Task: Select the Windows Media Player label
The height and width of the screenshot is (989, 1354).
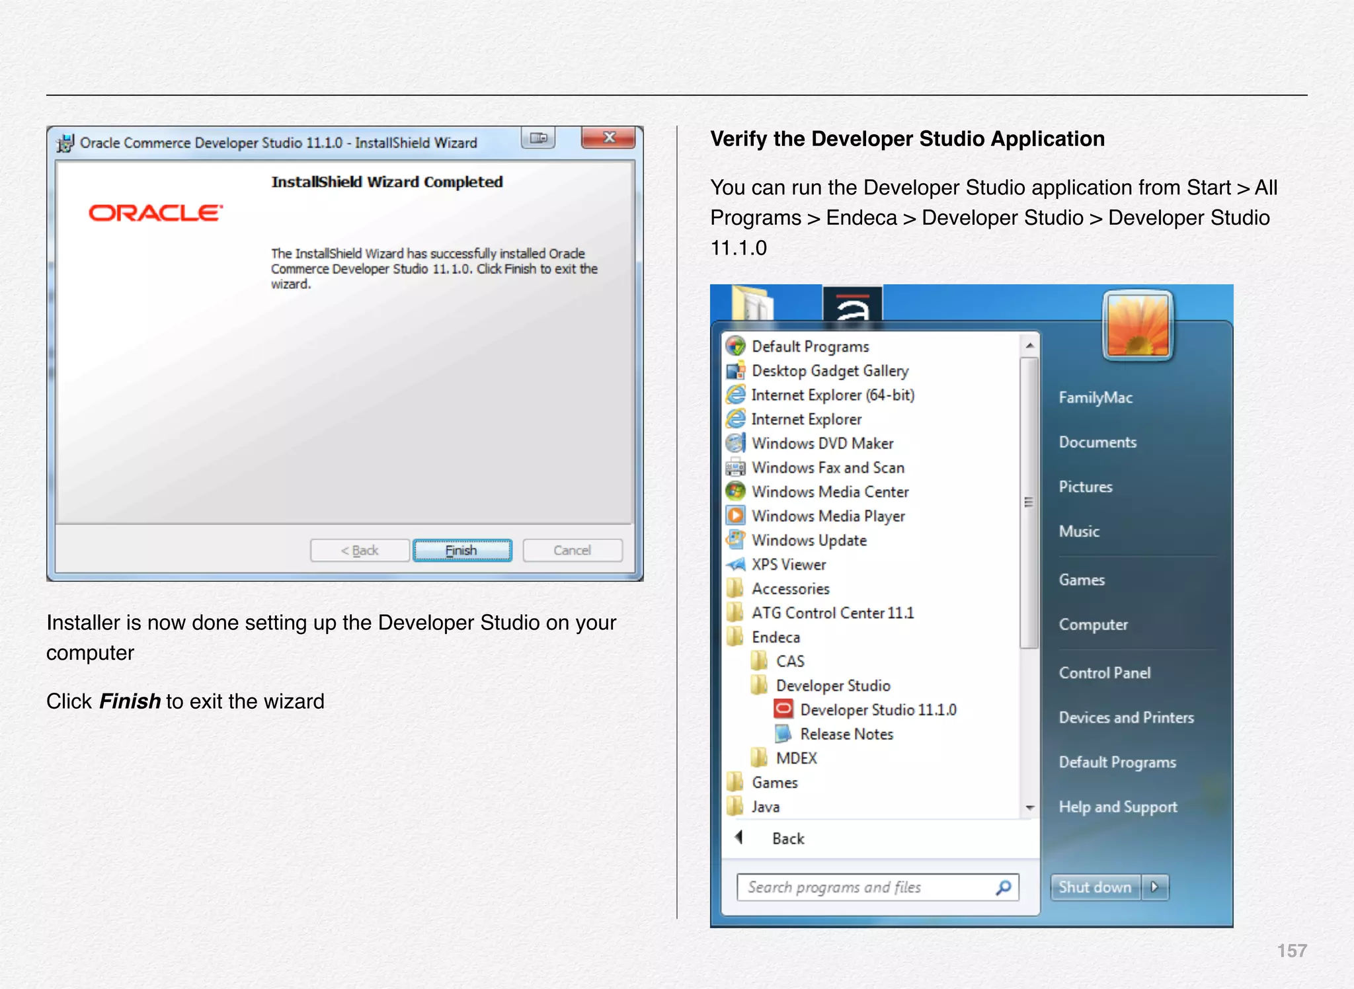Action: tap(828, 516)
